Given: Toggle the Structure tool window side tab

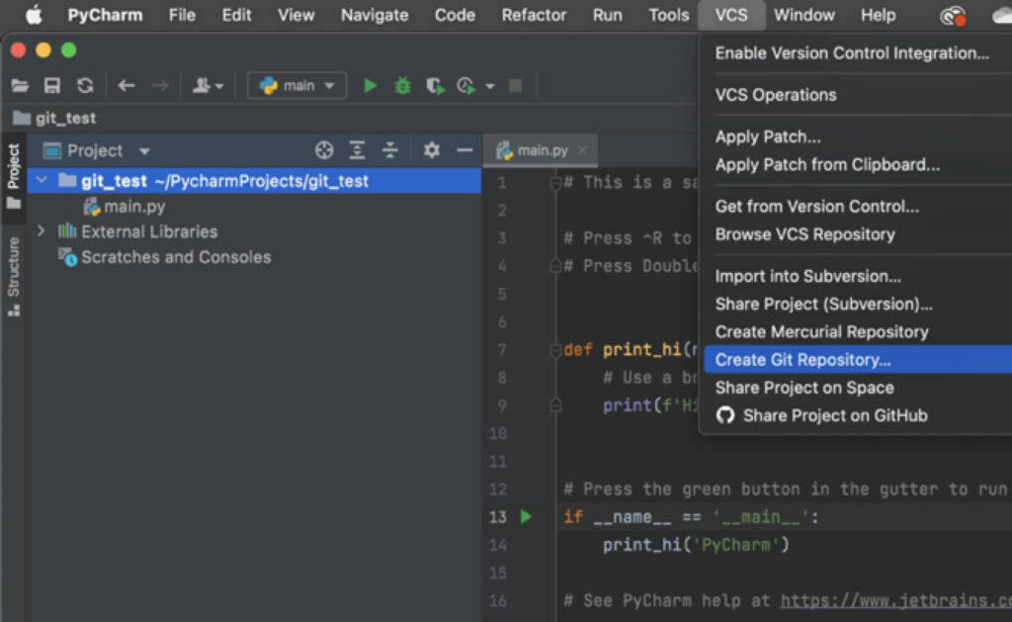Looking at the screenshot, I should pyautogui.click(x=14, y=276).
